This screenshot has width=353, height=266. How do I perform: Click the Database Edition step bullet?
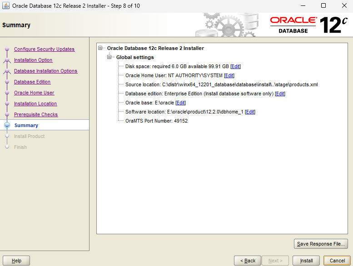[7, 82]
